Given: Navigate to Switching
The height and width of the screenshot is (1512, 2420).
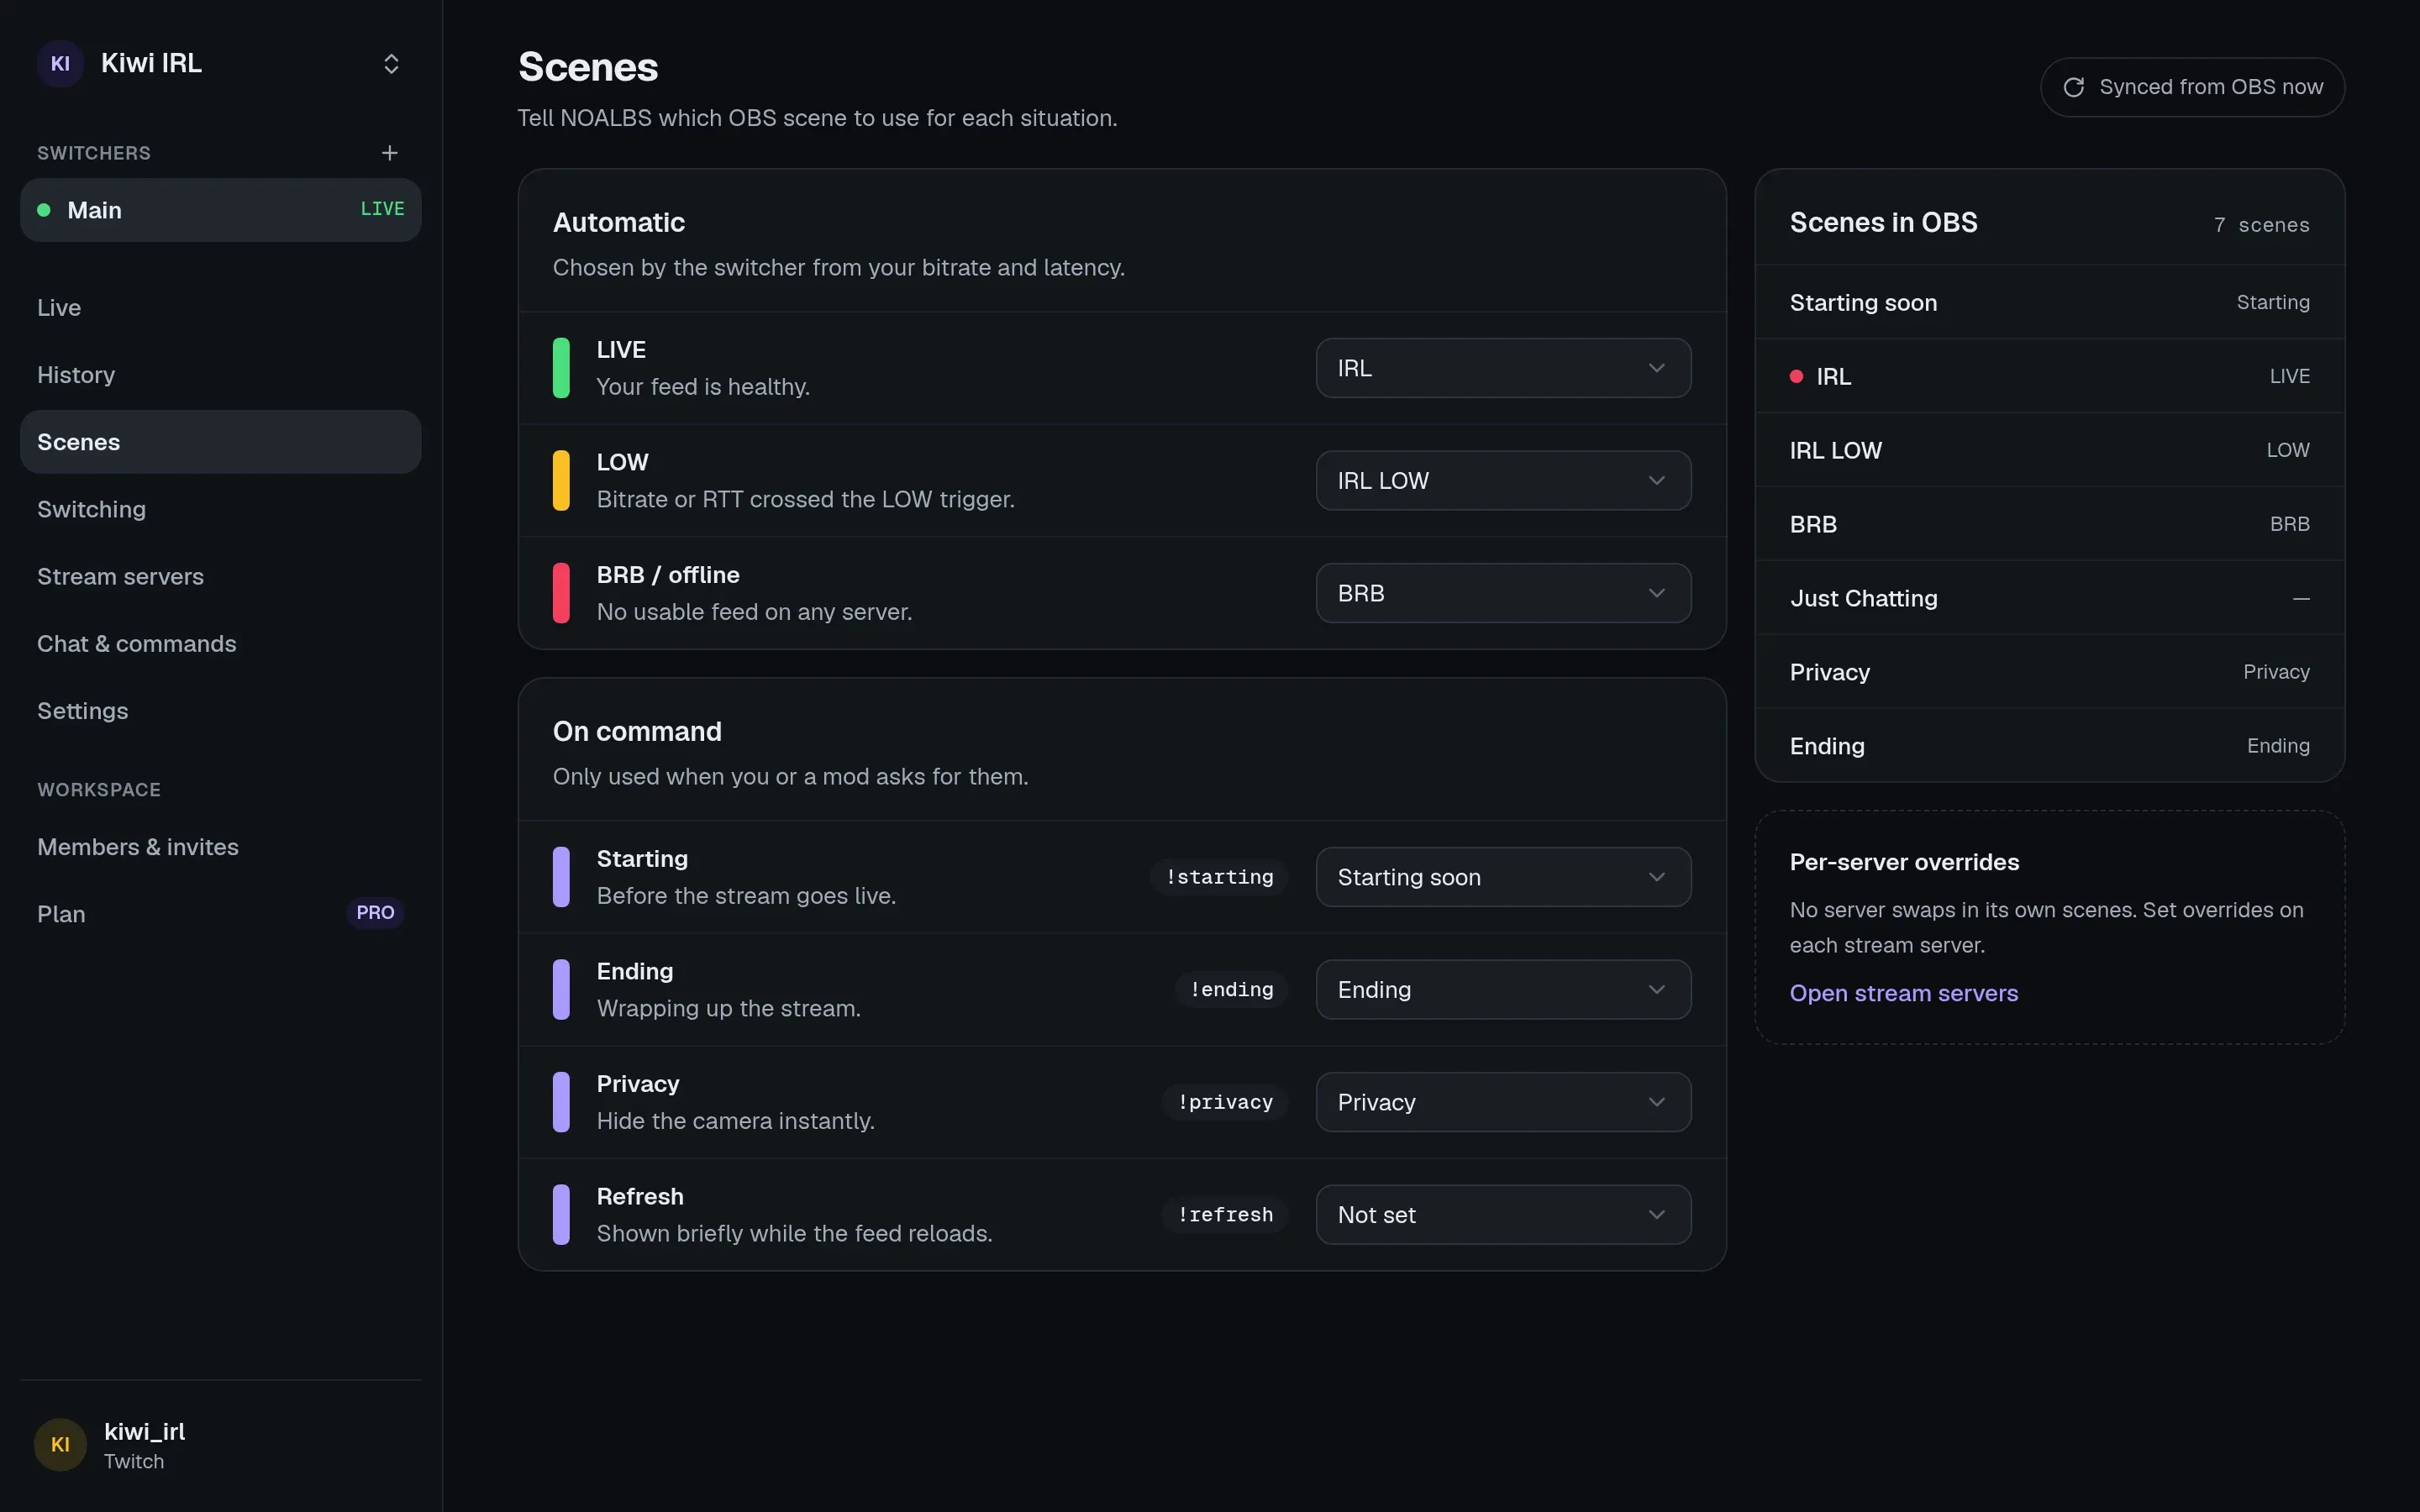Looking at the screenshot, I should (x=220, y=509).
